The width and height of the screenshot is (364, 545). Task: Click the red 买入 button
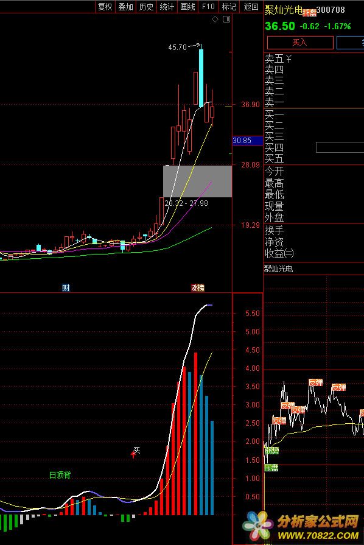tap(300, 43)
